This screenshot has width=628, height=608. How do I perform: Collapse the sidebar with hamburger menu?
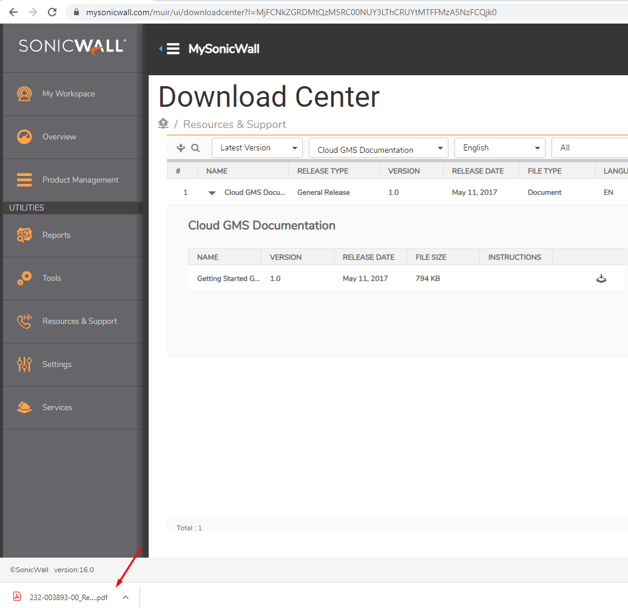pyautogui.click(x=174, y=48)
